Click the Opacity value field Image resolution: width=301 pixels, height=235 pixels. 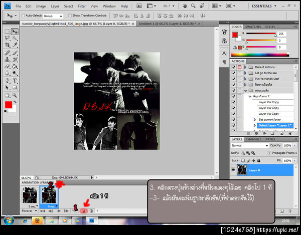tap(287, 145)
